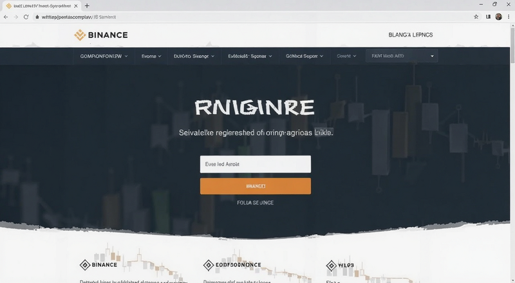This screenshot has width=515, height=283.
Task: Open a new tab with the plus button
Action: click(x=87, y=6)
